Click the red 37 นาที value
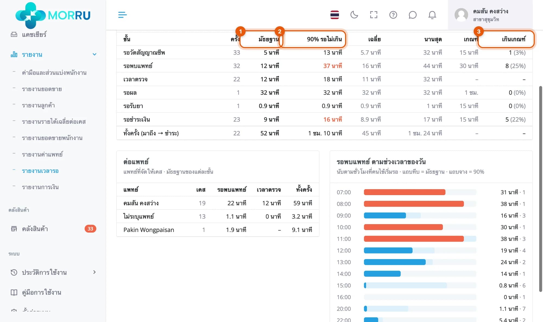Viewport: 543px width, 322px height. click(333, 66)
